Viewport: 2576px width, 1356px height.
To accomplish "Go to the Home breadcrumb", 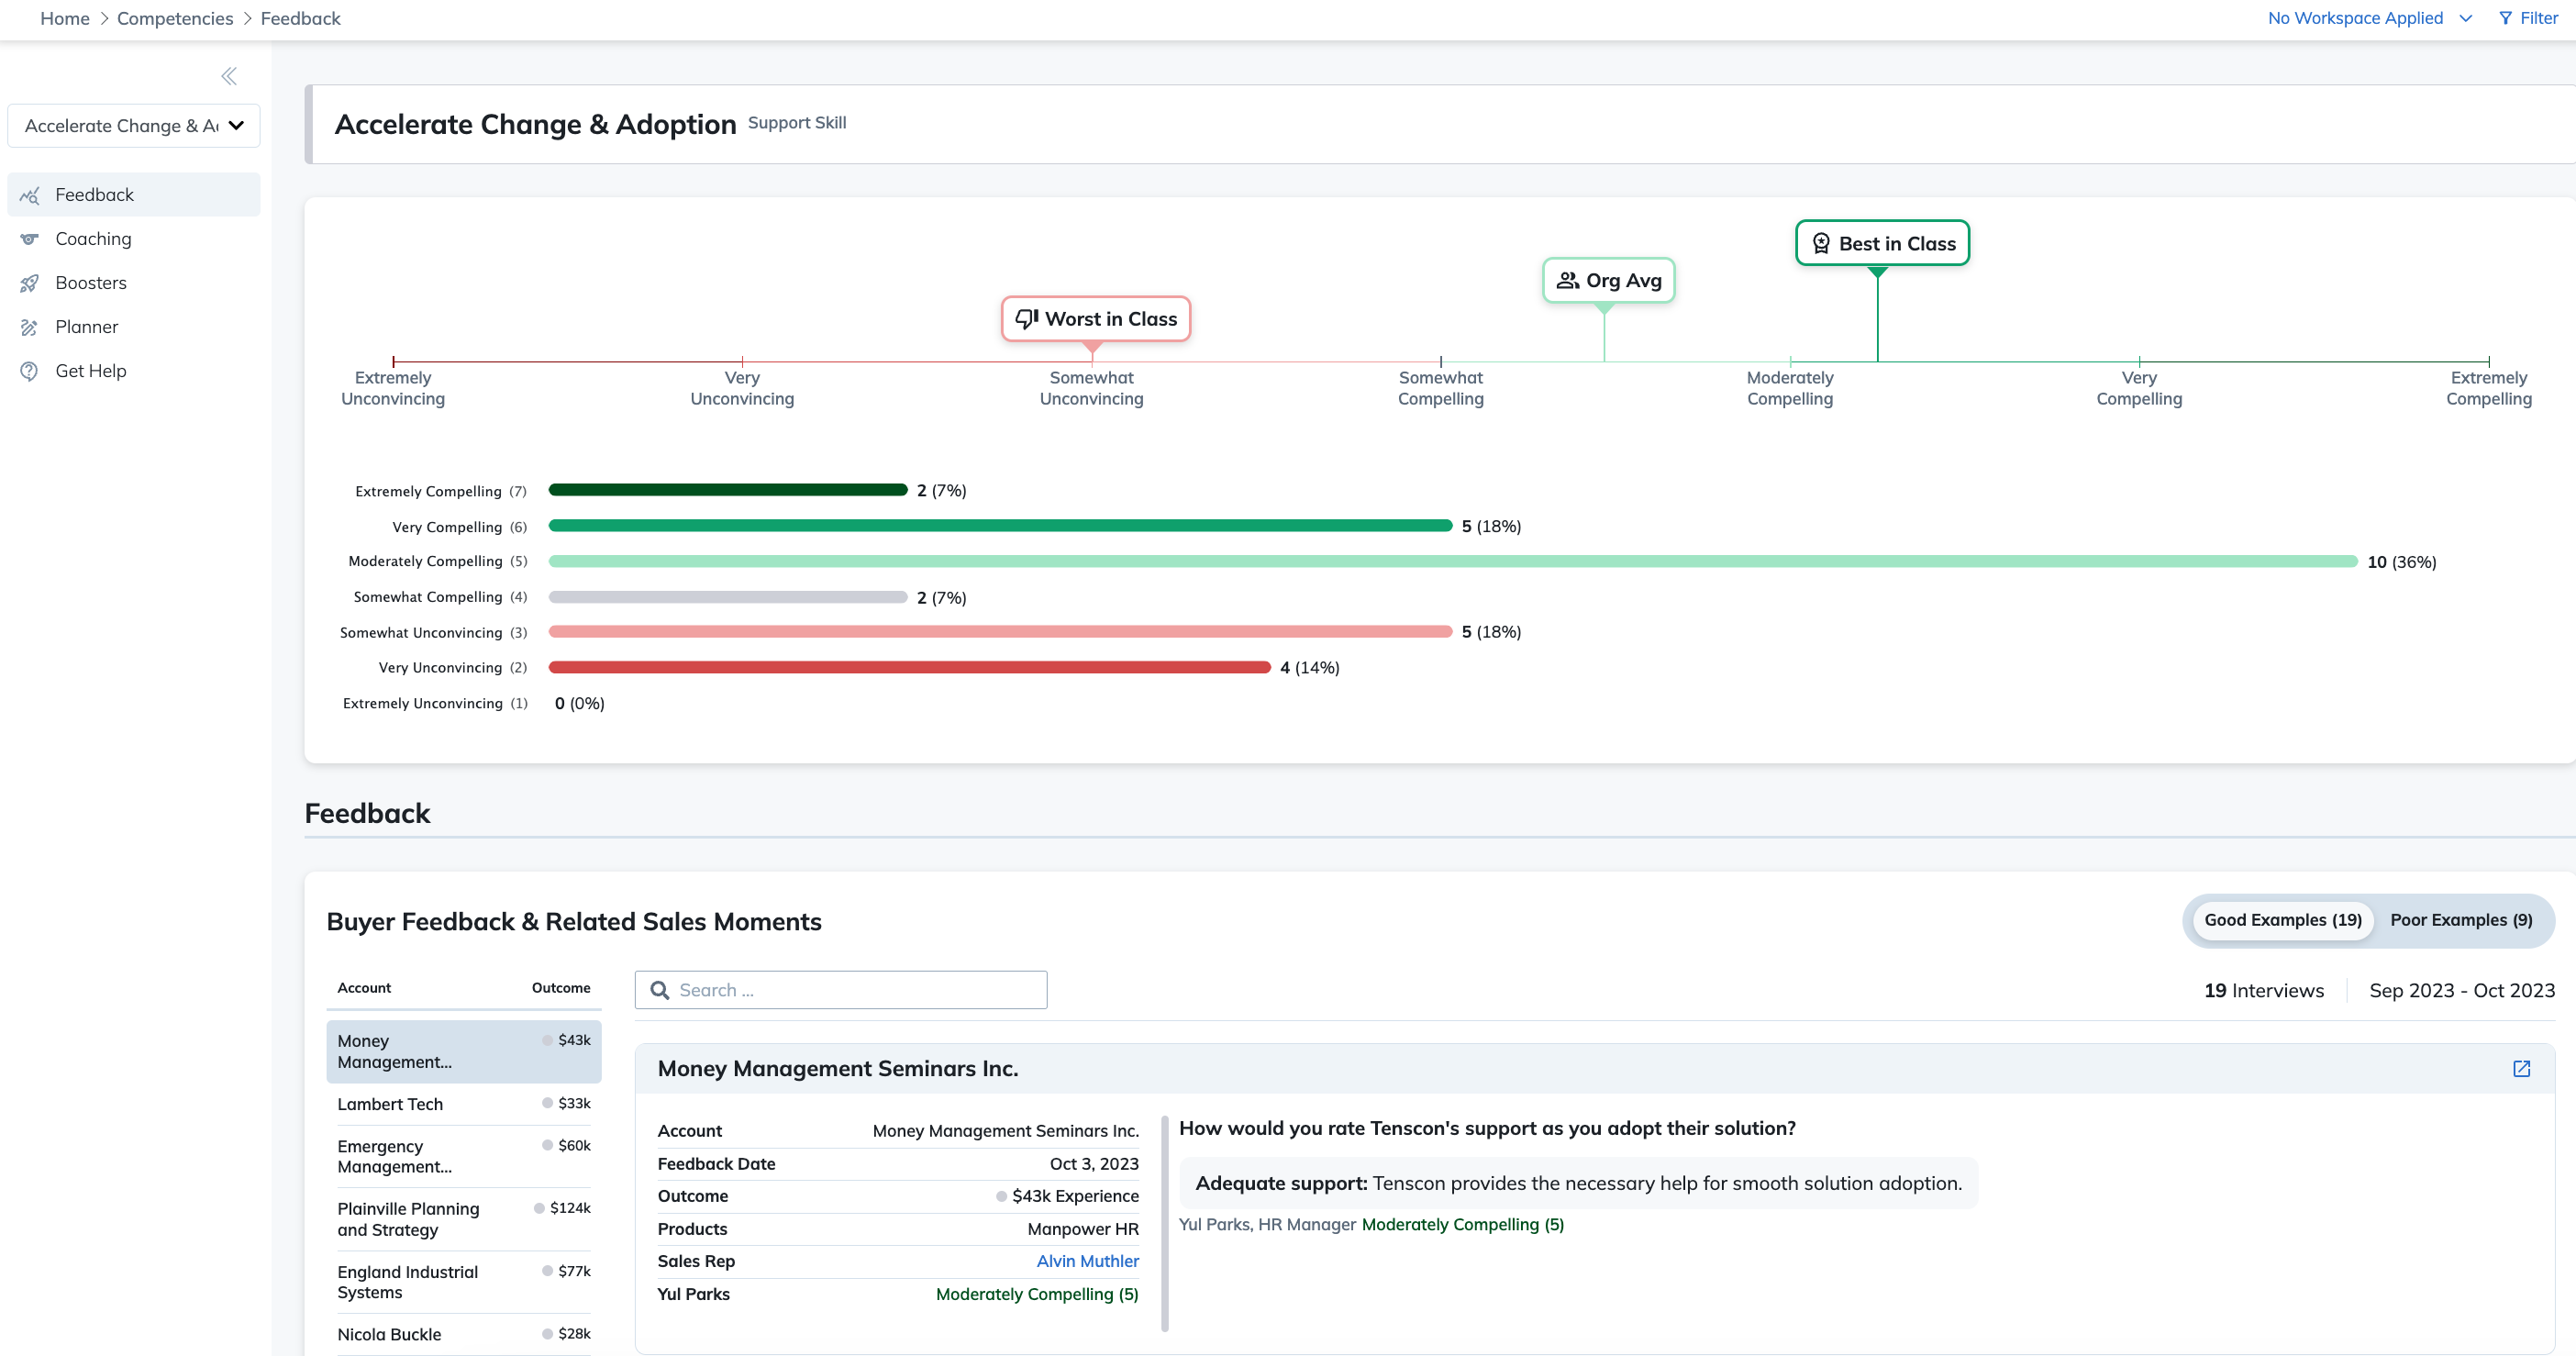I will (x=65, y=18).
